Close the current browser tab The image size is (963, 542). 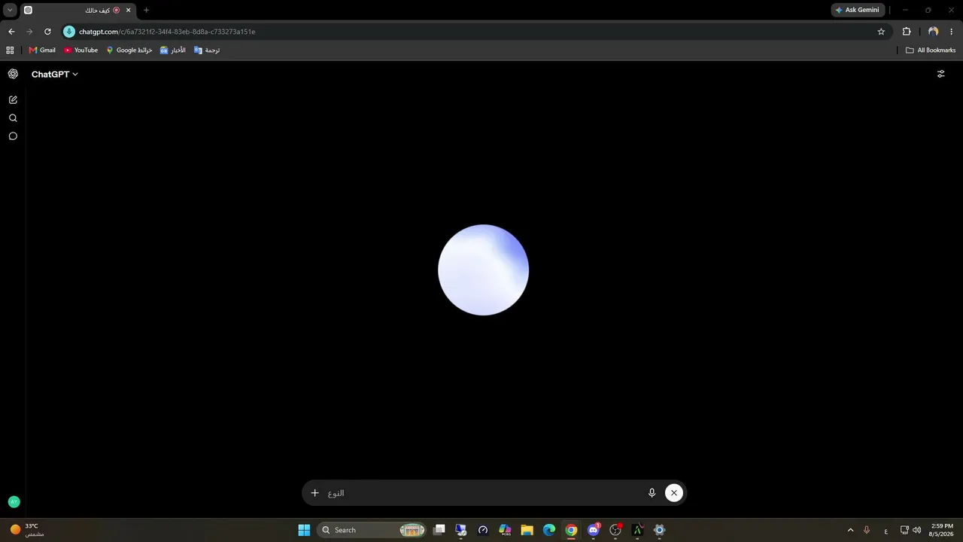128,10
